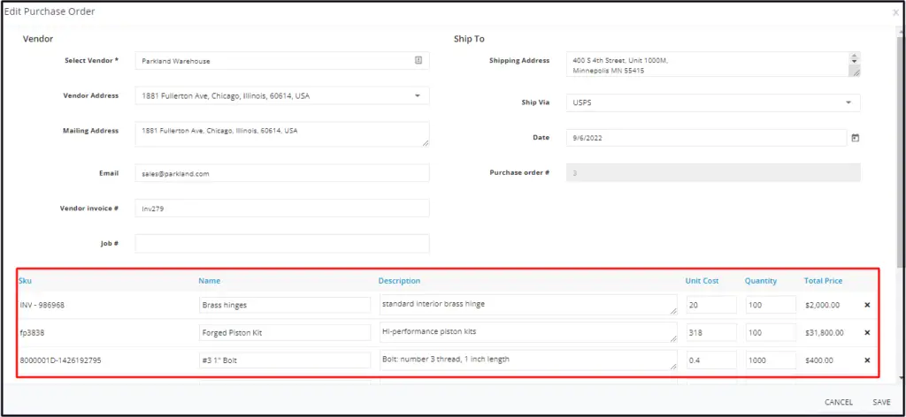
Task: Sort by the Quantity column header
Action: click(x=760, y=281)
